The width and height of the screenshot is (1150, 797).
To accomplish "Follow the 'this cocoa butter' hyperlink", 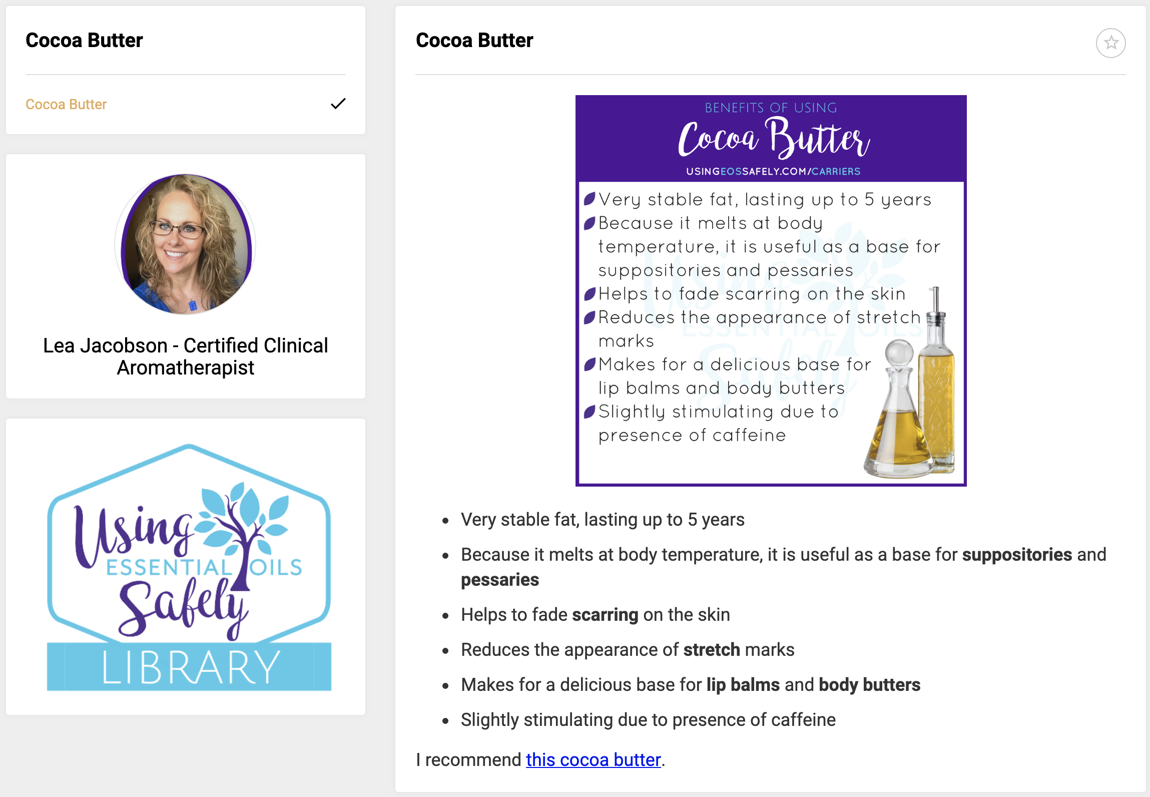I will pos(593,759).
